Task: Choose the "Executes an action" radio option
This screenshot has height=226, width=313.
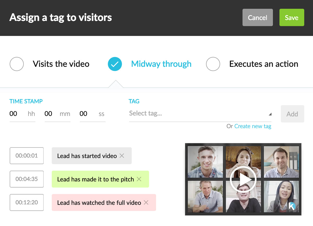Action: [x=213, y=64]
